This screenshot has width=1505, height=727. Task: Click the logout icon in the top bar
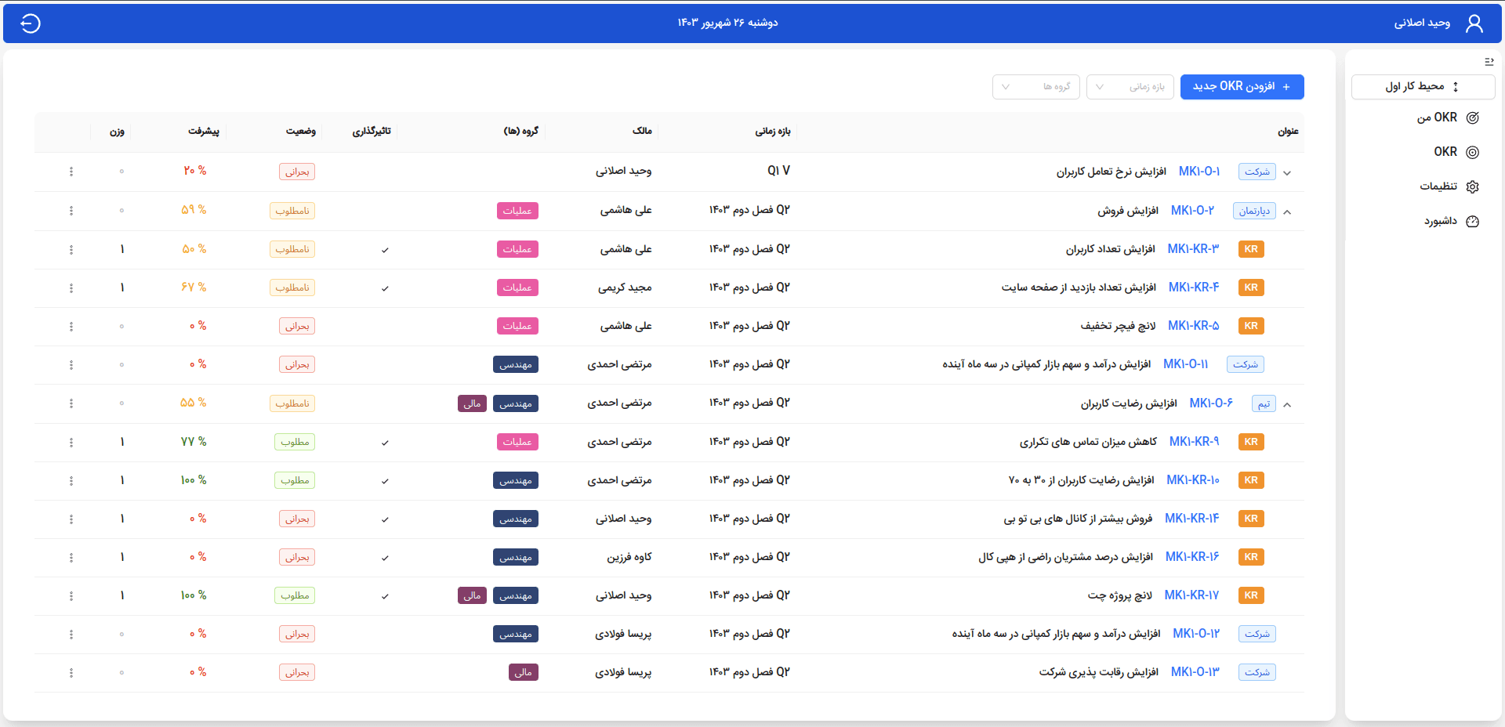pyautogui.click(x=30, y=24)
